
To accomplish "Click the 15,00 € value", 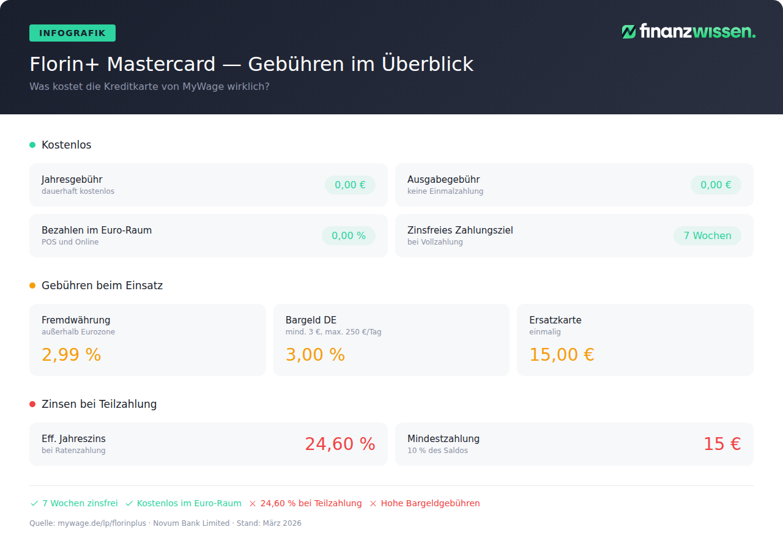I will [x=562, y=355].
